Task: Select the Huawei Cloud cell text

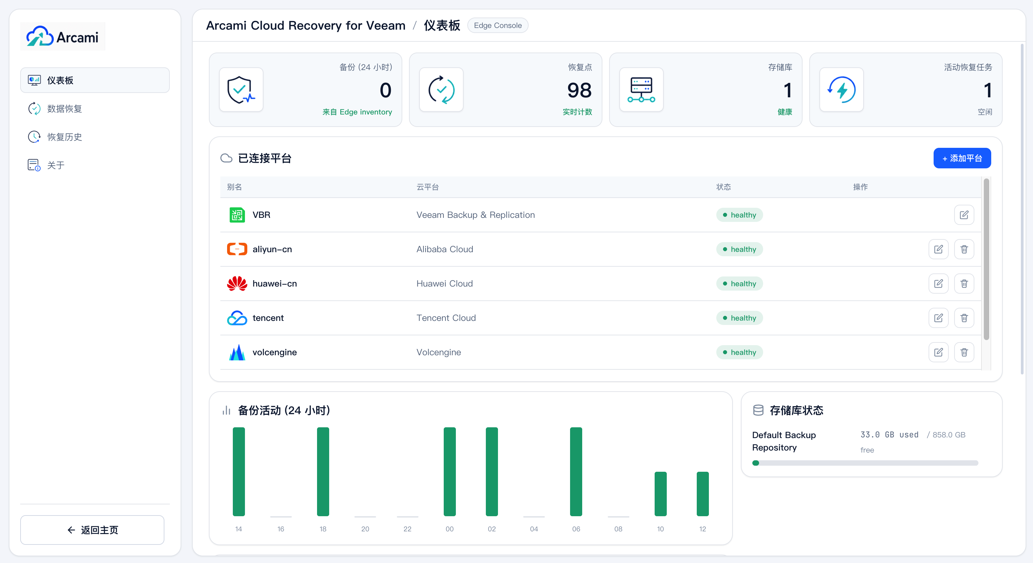Action: coord(445,283)
